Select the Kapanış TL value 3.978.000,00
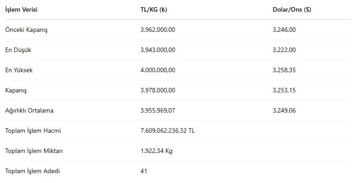Viewport: 358px width, 183px height. [x=158, y=90]
